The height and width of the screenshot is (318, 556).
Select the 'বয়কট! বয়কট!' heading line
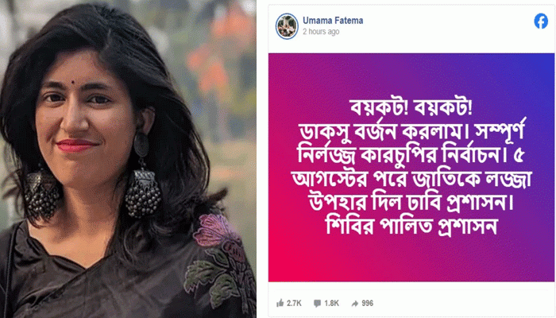coord(411,107)
